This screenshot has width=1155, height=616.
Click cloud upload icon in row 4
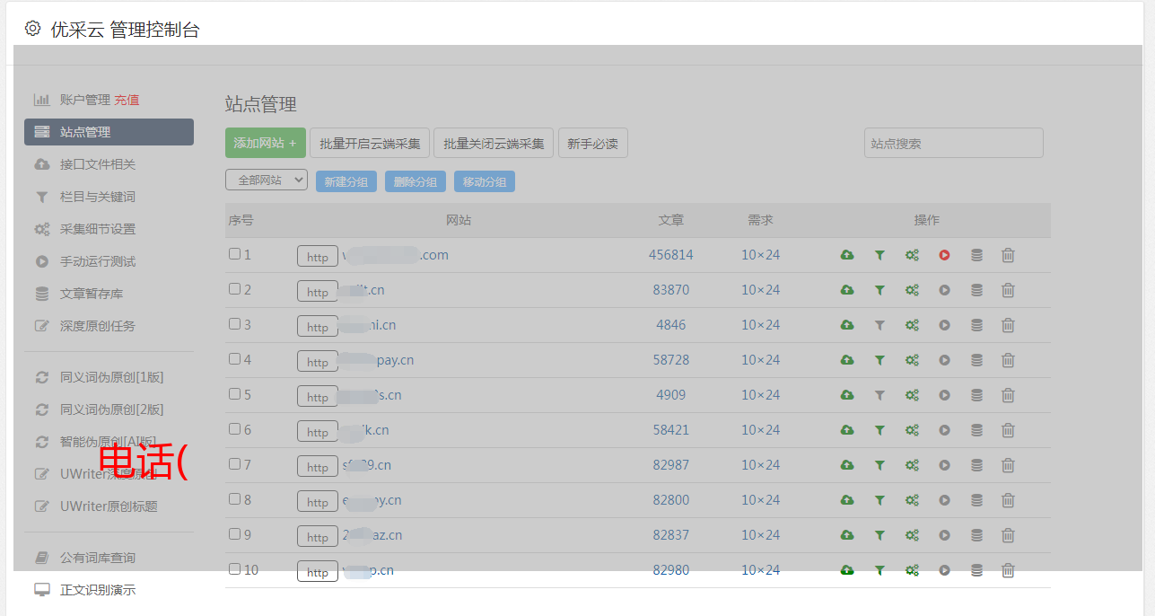point(847,360)
